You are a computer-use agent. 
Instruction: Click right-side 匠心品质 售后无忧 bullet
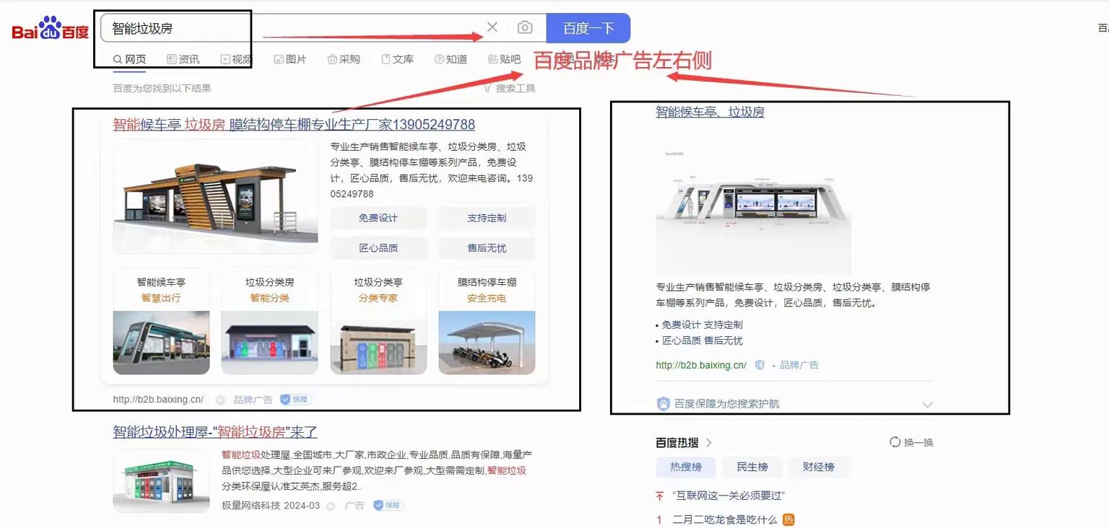pyautogui.click(x=702, y=341)
